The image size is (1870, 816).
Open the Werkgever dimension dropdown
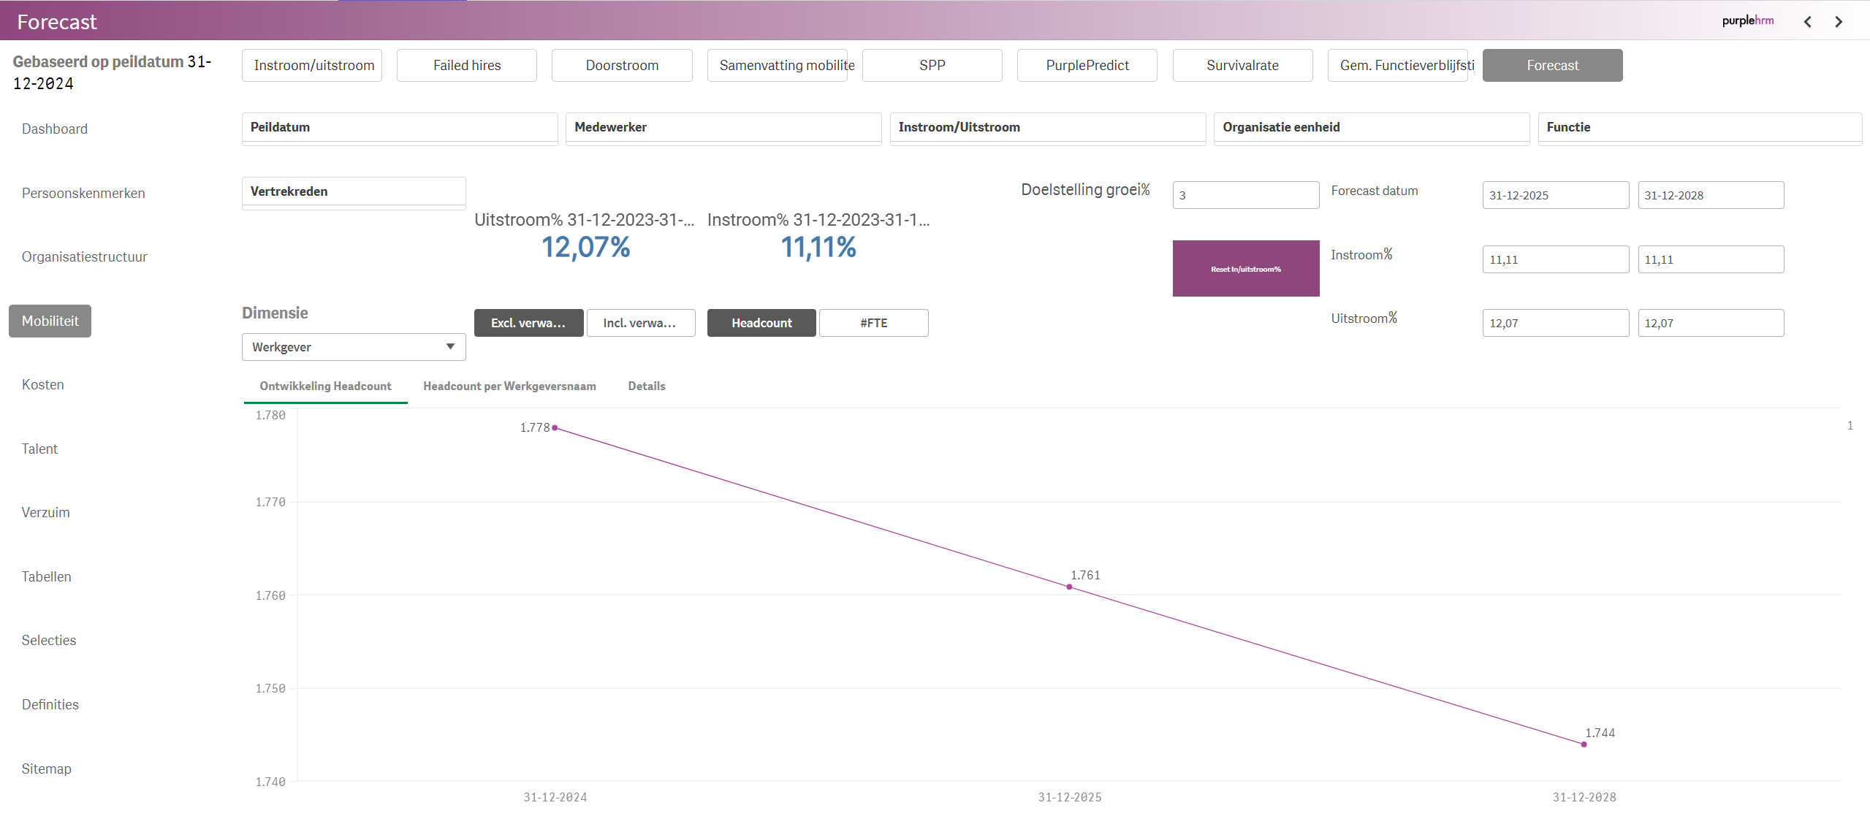pos(354,347)
